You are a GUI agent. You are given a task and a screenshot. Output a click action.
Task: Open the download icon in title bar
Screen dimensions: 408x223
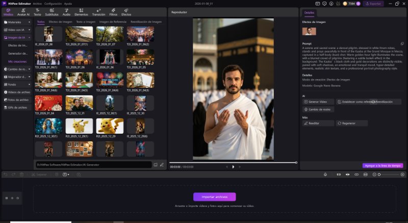[331, 4]
